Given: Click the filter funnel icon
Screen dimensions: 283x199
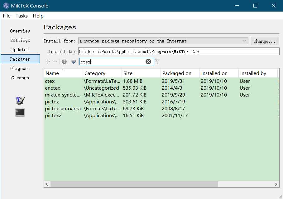Looking at the screenshot, I should 157,62.
